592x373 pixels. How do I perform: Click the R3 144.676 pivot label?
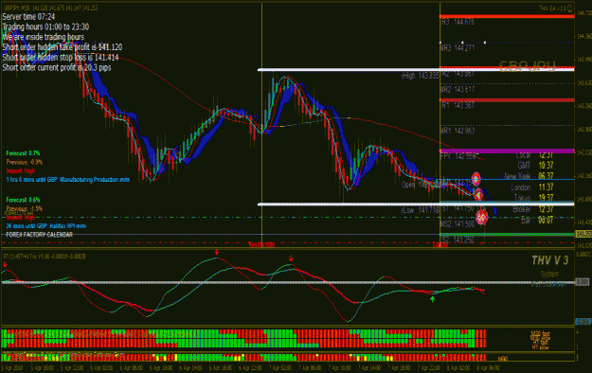coord(457,23)
